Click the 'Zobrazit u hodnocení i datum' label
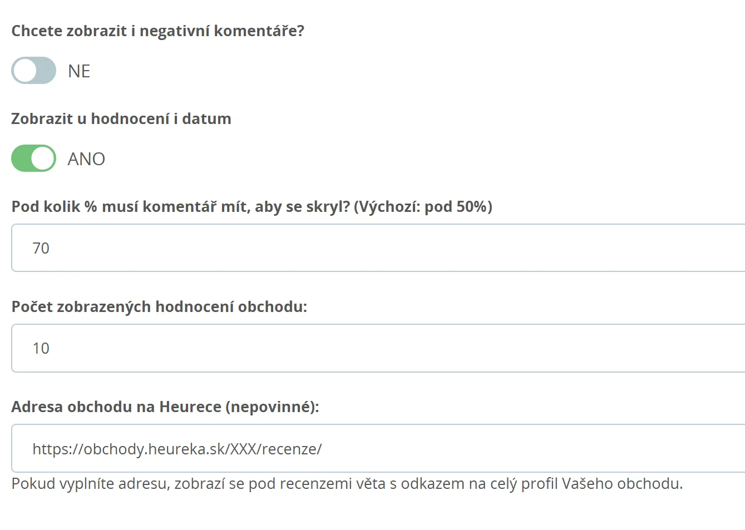 pos(121,118)
